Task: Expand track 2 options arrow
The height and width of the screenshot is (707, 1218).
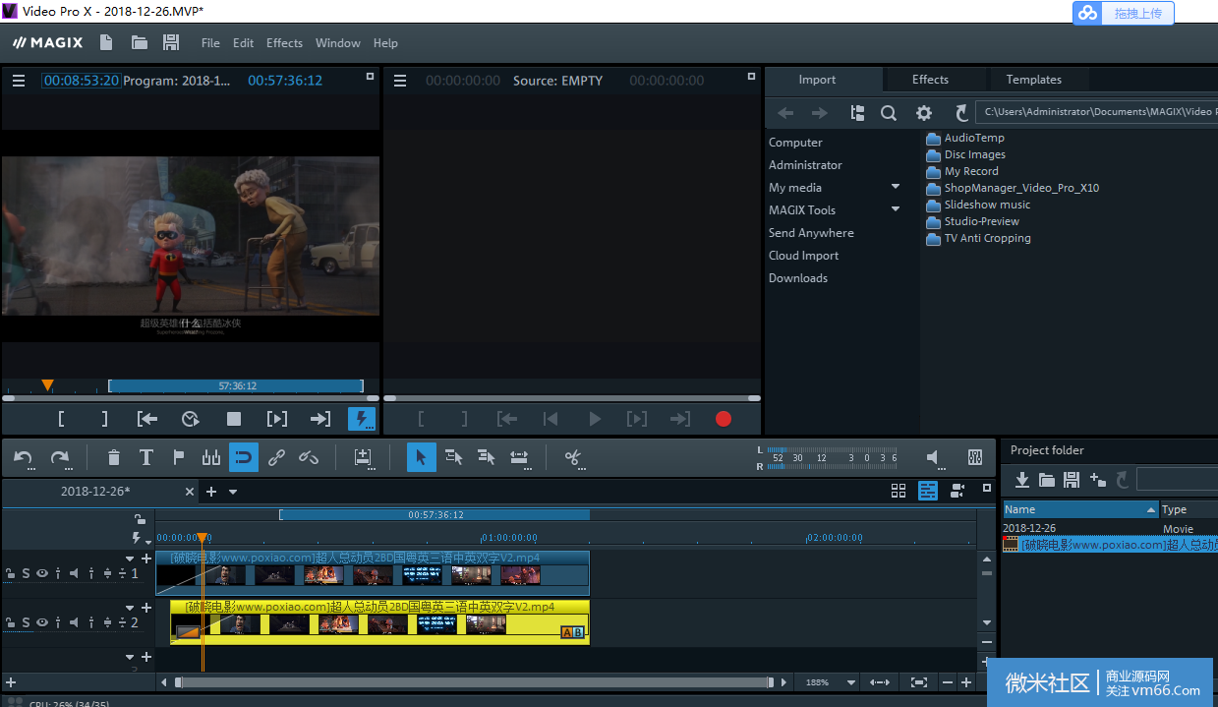Action: [x=131, y=608]
